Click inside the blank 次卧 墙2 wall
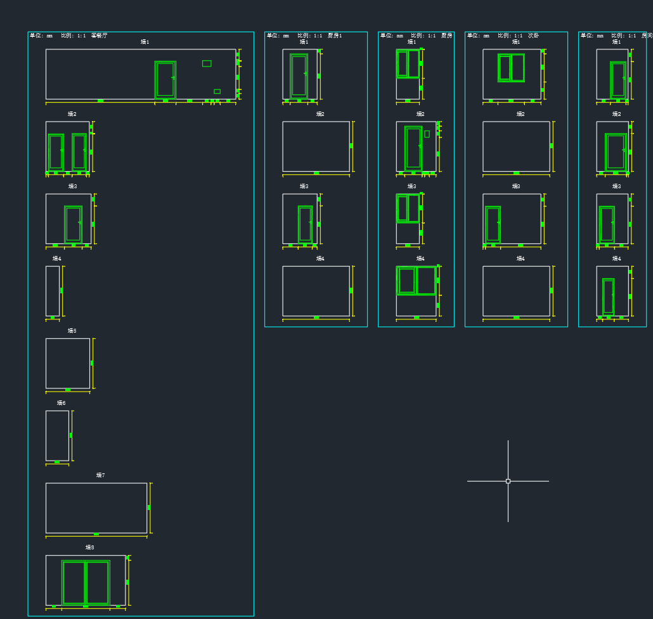Screen dimensions: 653x619 (516, 146)
